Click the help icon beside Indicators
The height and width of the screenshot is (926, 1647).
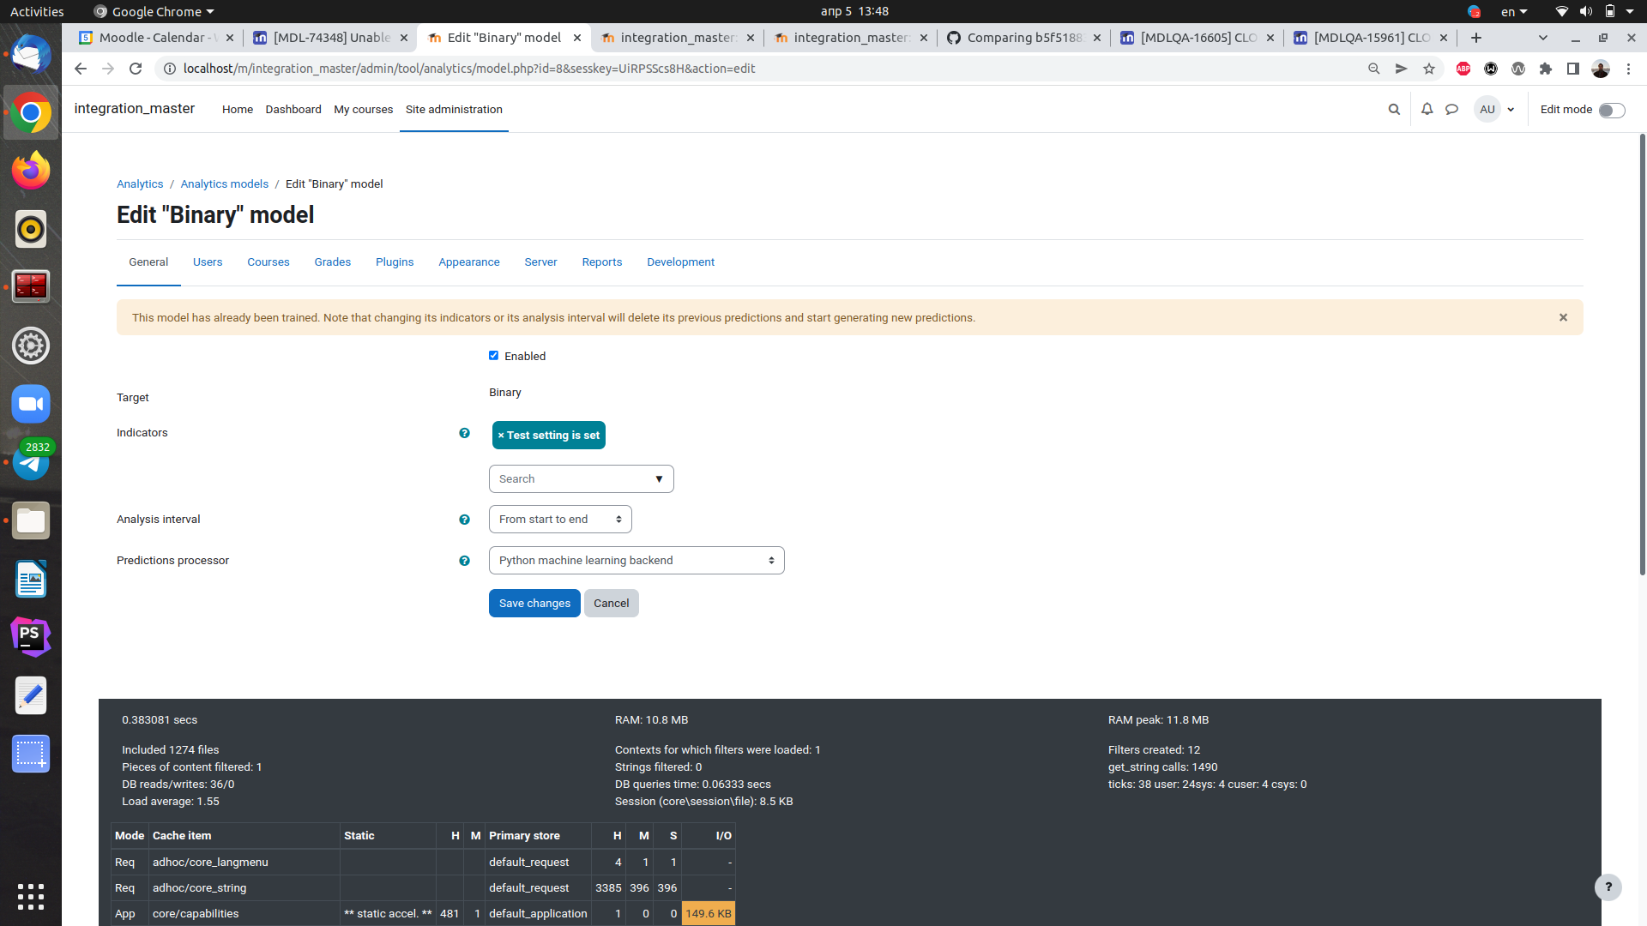point(464,433)
